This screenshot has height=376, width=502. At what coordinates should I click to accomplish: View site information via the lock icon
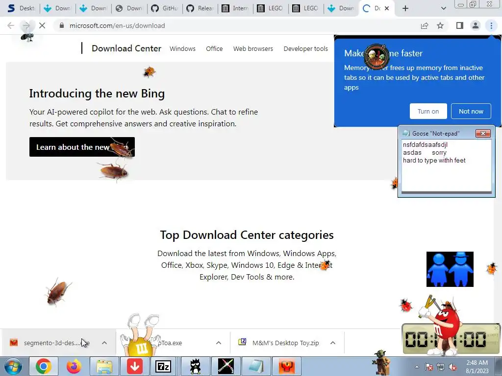(x=62, y=25)
